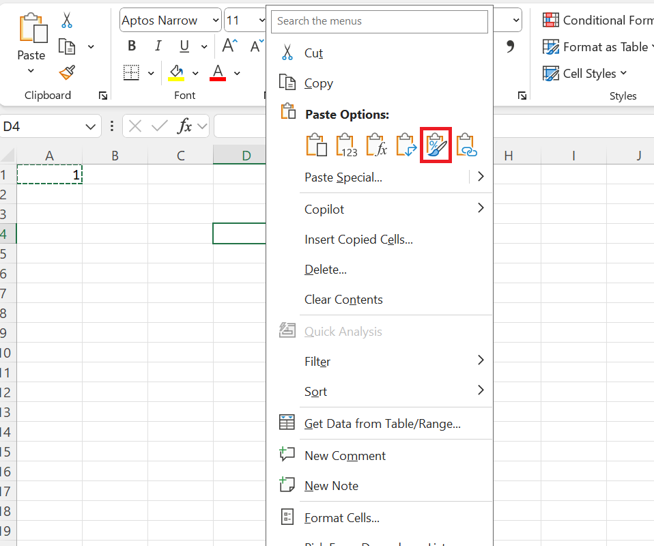Toggle Underline formatting
Image resolution: width=654 pixels, height=546 pixels.
[x=184, y=46]
